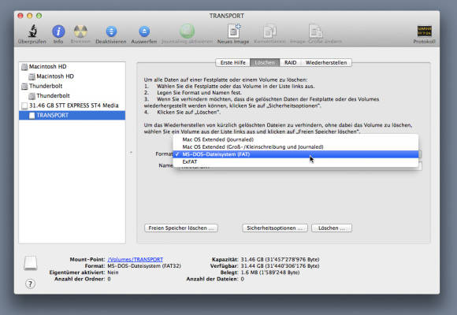Click the Überprüfen microscope icon
This screenshot has height=315, width=457.
[32, 31]
